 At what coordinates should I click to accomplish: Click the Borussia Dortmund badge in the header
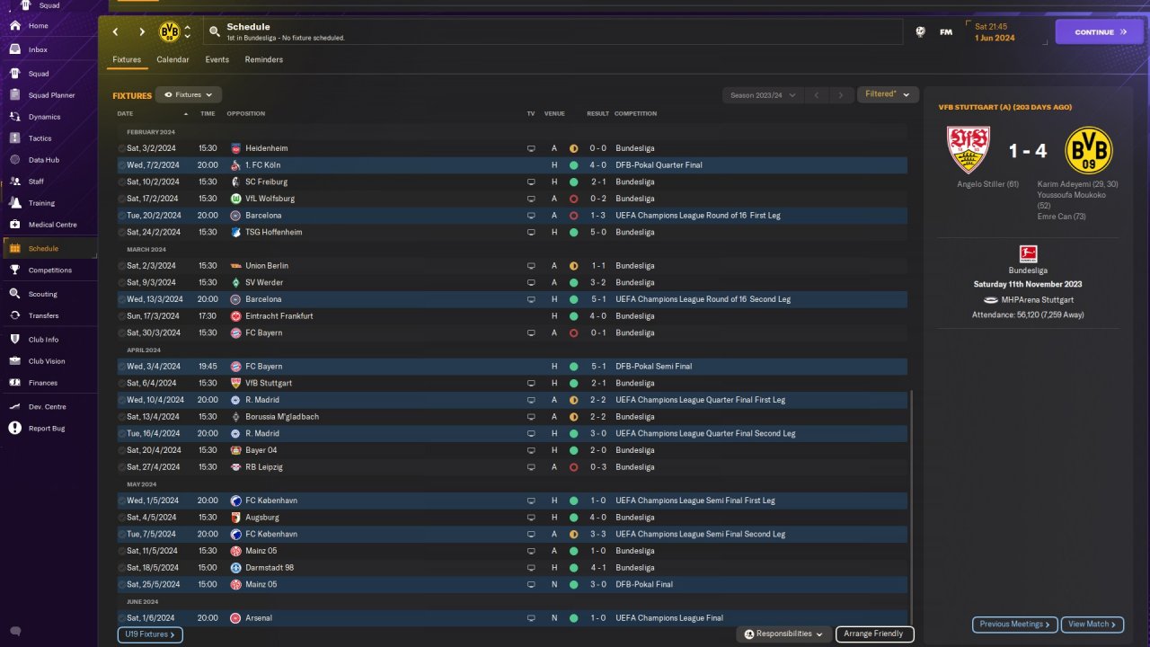click(x=169, y=32)
